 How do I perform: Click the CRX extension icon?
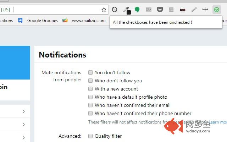[x=149, y=10]
